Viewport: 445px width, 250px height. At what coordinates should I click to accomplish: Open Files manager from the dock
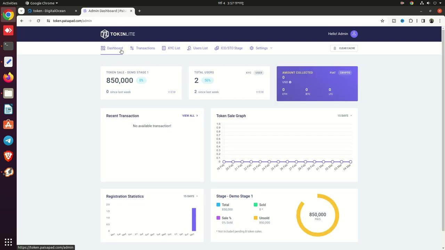8,93
